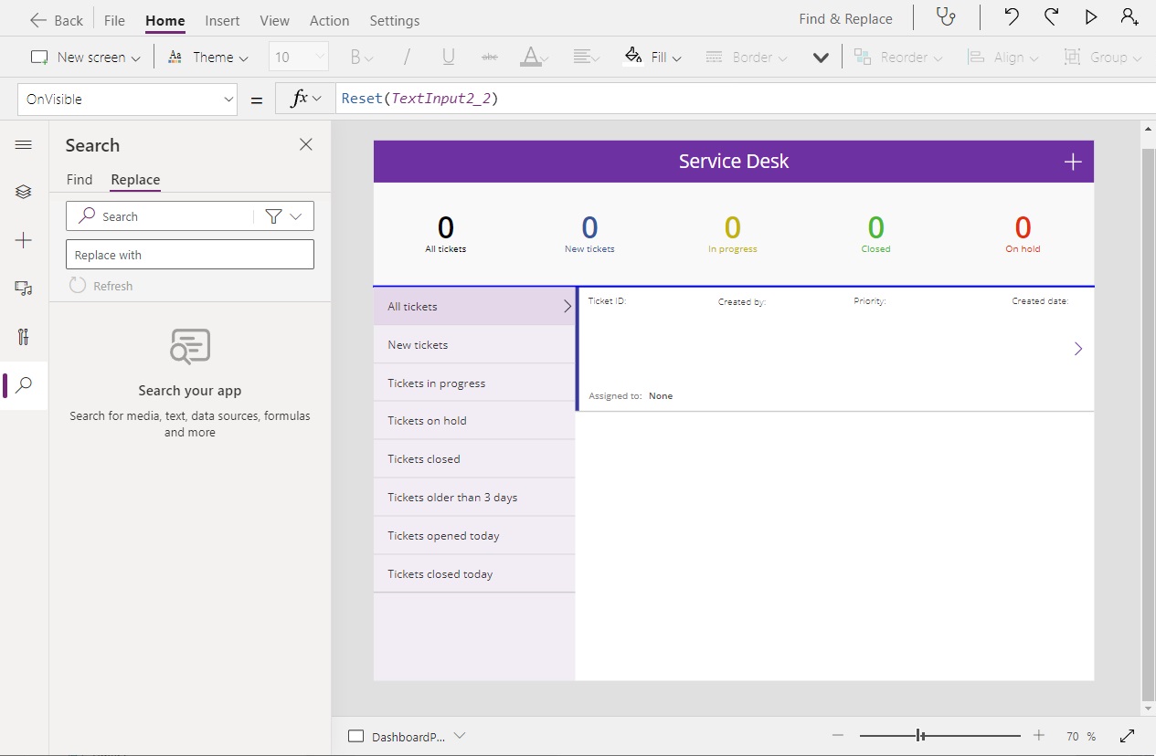Open Advanced tools icon in left sidebar
Viewport: 1156px width, 756px height.
(24, 337)
